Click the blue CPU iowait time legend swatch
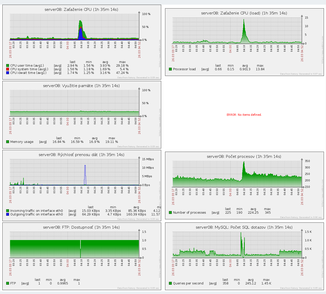326x294 pixels. coord(7,73)
